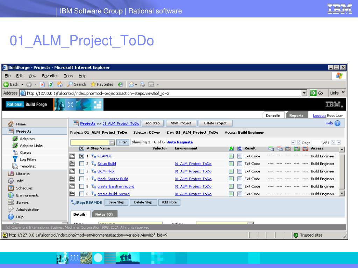Open Jobs in sidebar
Screen dimensions: 358x268
tap(20, 181)
